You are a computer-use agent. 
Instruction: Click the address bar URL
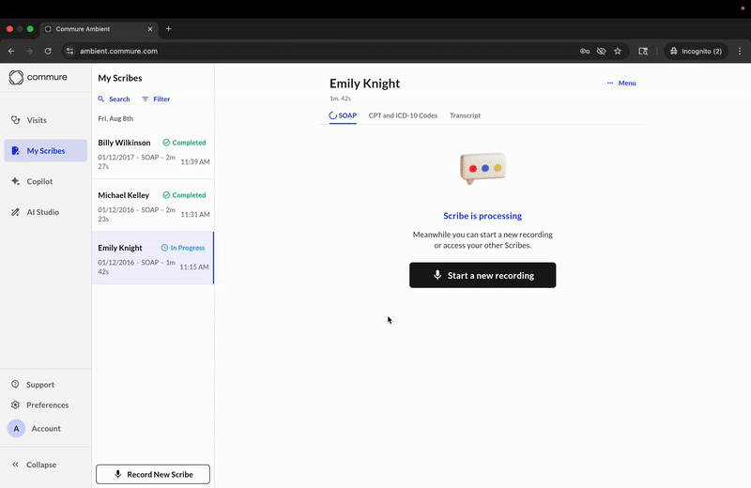[119, 52]
